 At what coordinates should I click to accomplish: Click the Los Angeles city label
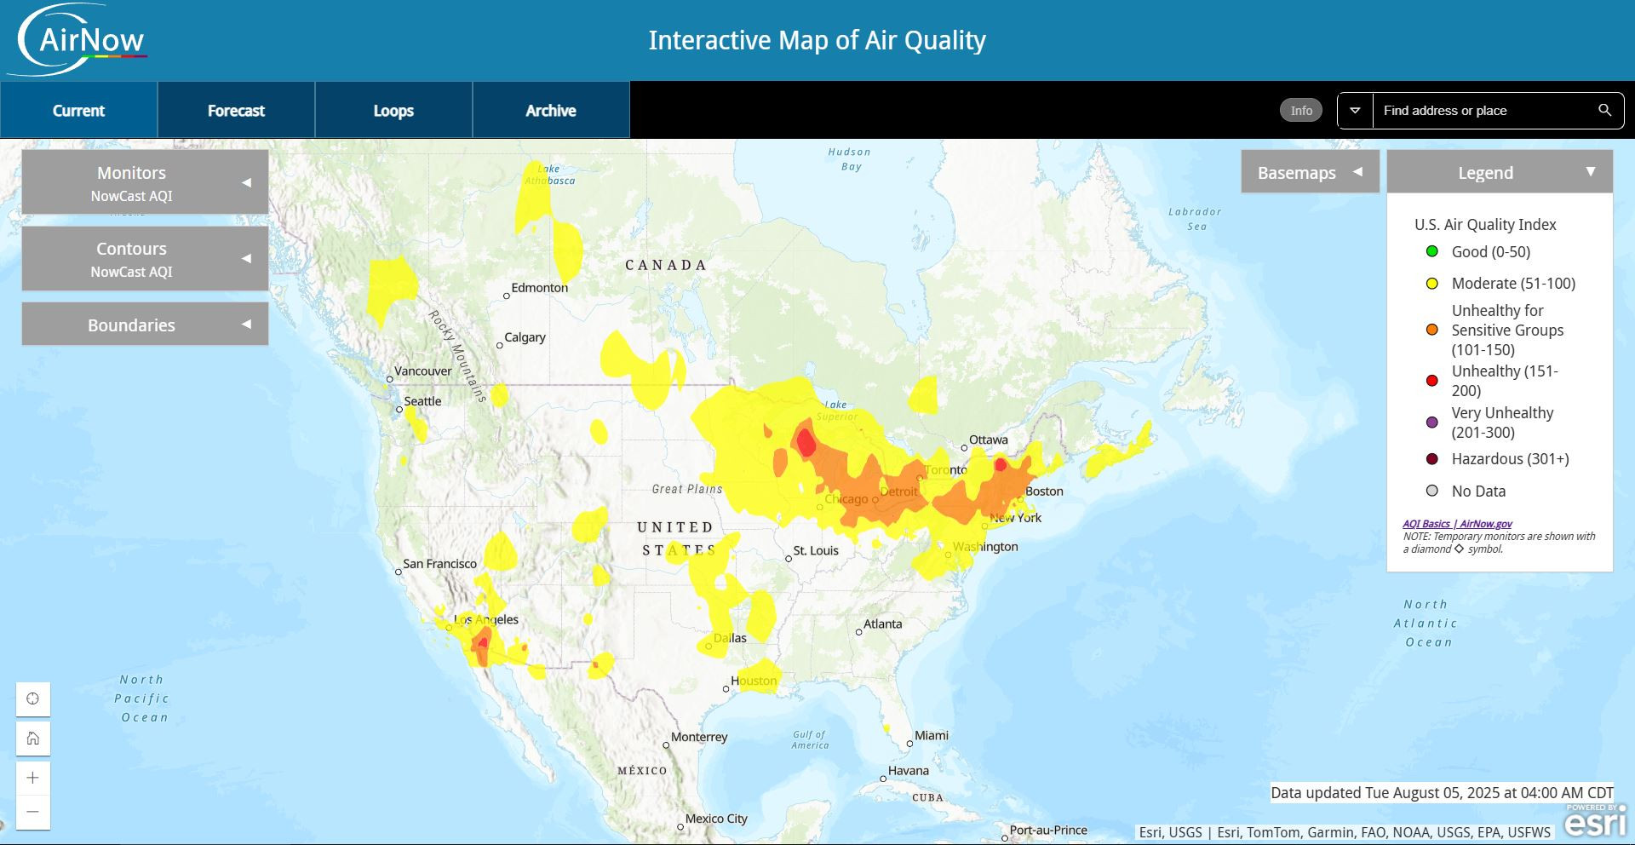[x=485, y=620]
